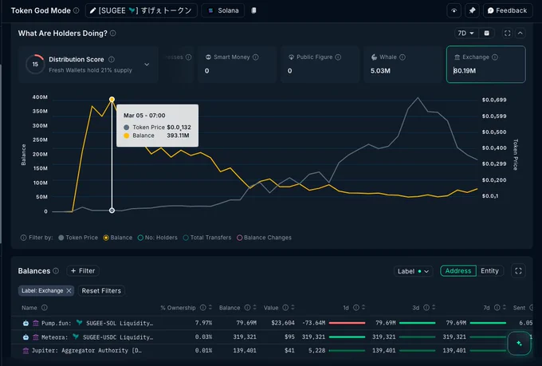Expand the Distribution Score chevron

(147, 65)
